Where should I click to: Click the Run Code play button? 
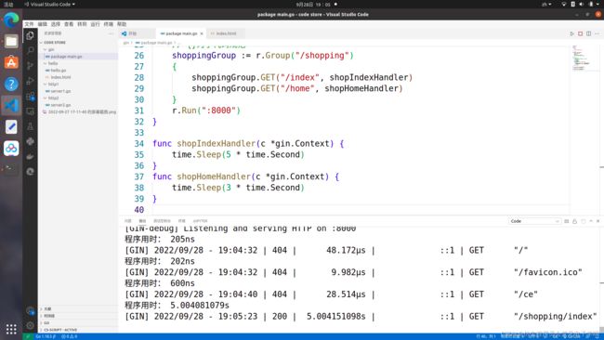[x=571, y=33]
